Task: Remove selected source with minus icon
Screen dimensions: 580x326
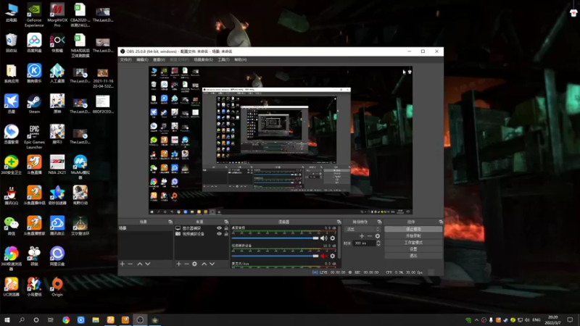Action: (186, 264)
